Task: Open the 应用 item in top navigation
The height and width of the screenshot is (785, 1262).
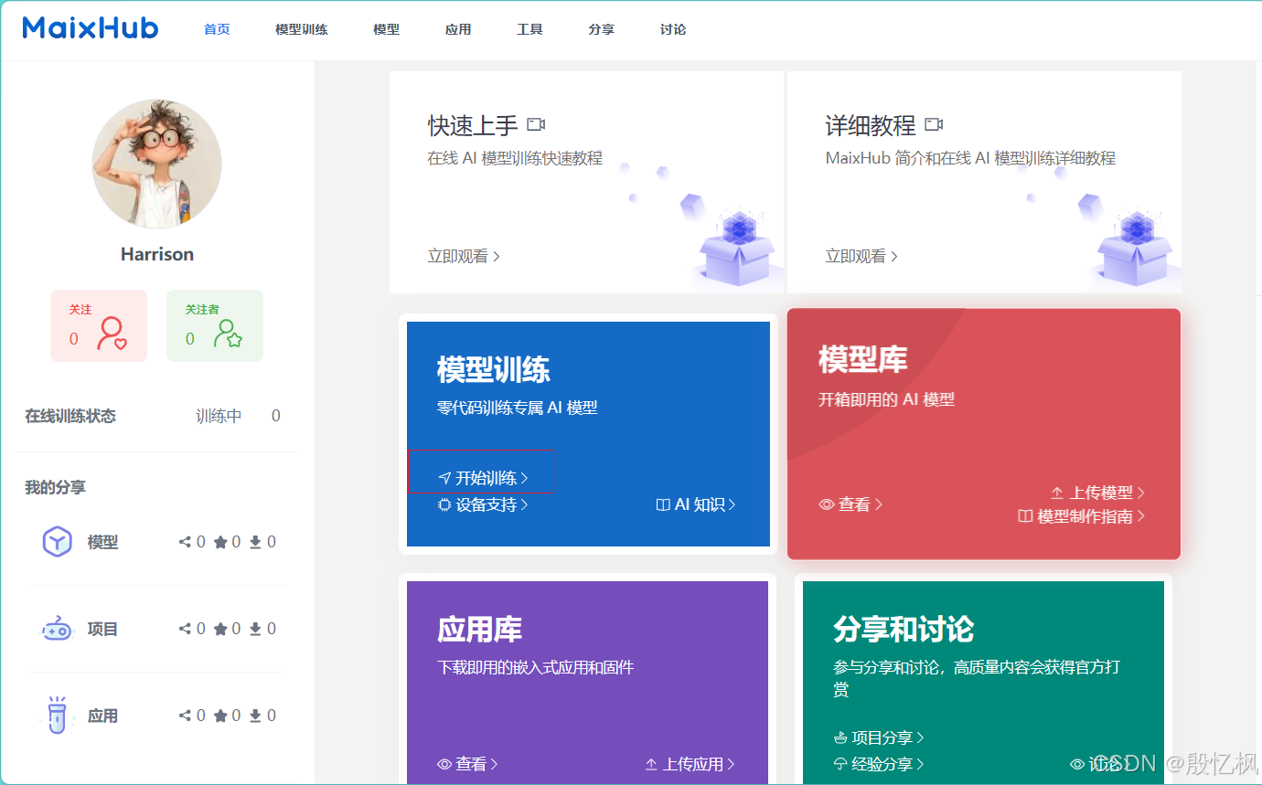Action: tap(458, 29)
